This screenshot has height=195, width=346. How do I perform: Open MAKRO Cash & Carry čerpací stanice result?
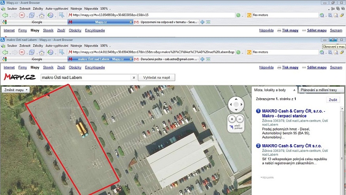click(293, 113)
